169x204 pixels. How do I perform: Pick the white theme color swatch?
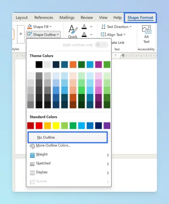[30, 65]
